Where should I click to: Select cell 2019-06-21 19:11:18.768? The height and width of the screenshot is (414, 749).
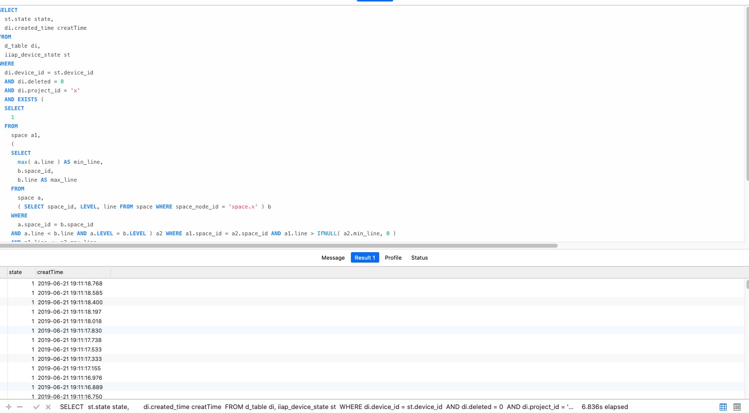click(x=70, y=283)
